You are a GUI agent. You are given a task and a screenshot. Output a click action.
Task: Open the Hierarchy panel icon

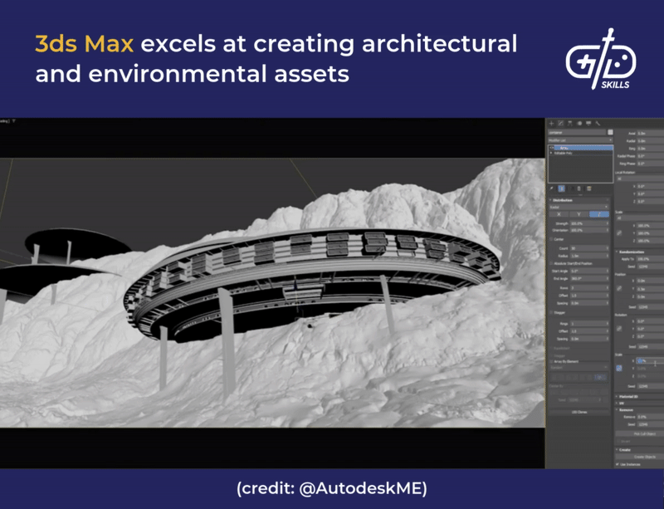pos(570,124)
